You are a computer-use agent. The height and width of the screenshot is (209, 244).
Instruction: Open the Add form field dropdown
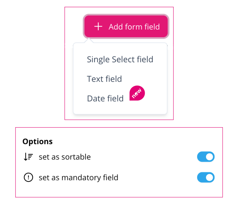pyautogui.click(x=126, y=26)
